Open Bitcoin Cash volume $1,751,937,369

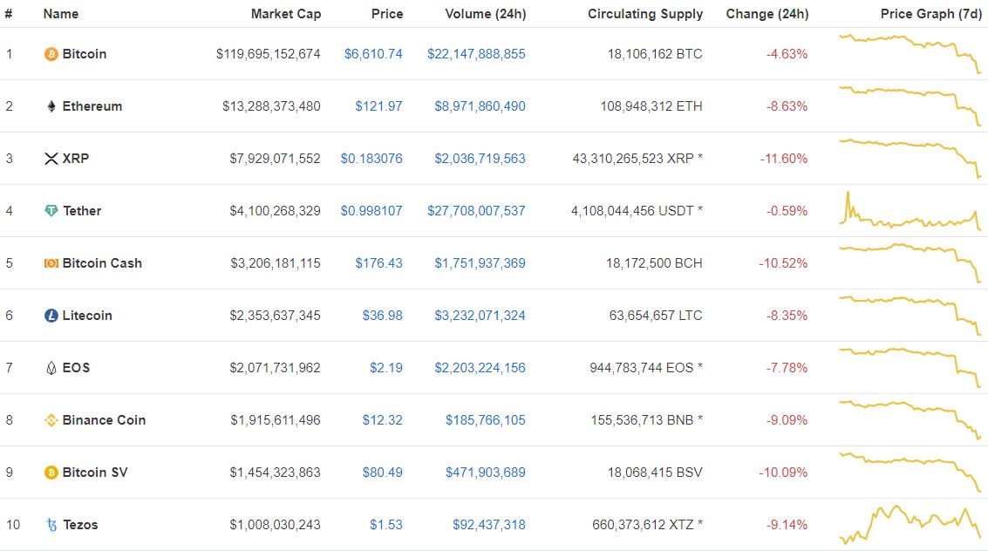480,263
